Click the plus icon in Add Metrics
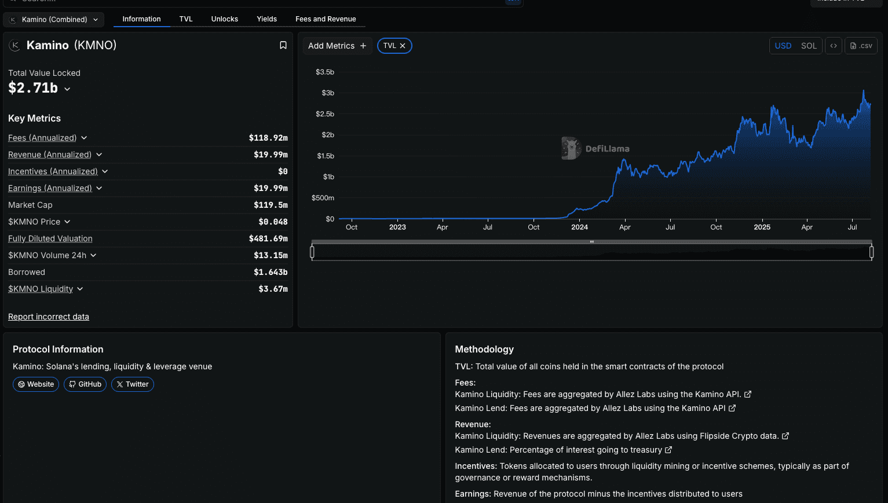The width and height of the screenshot is (888, 503). [x=363, y=46]
